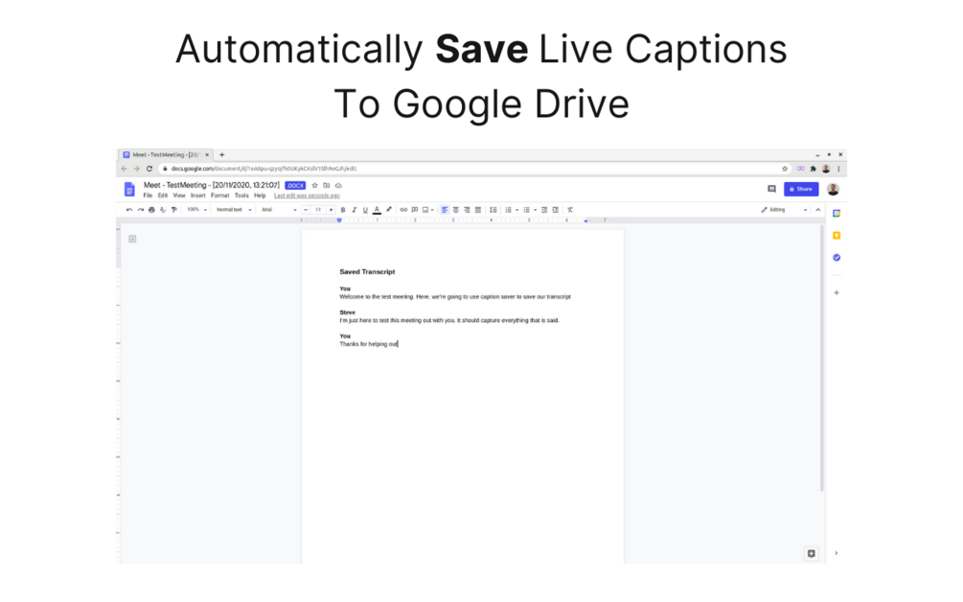Expand bulleted list options arrow
Screen dimensions: 963x602
(x=535, y=210)
